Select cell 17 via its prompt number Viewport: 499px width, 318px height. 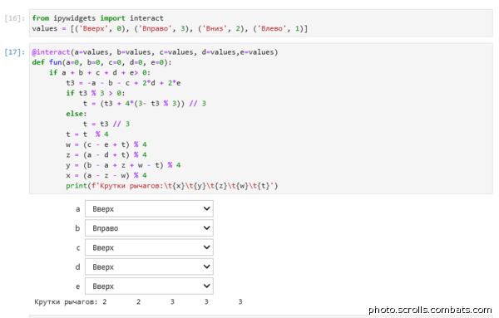[14, 52]
